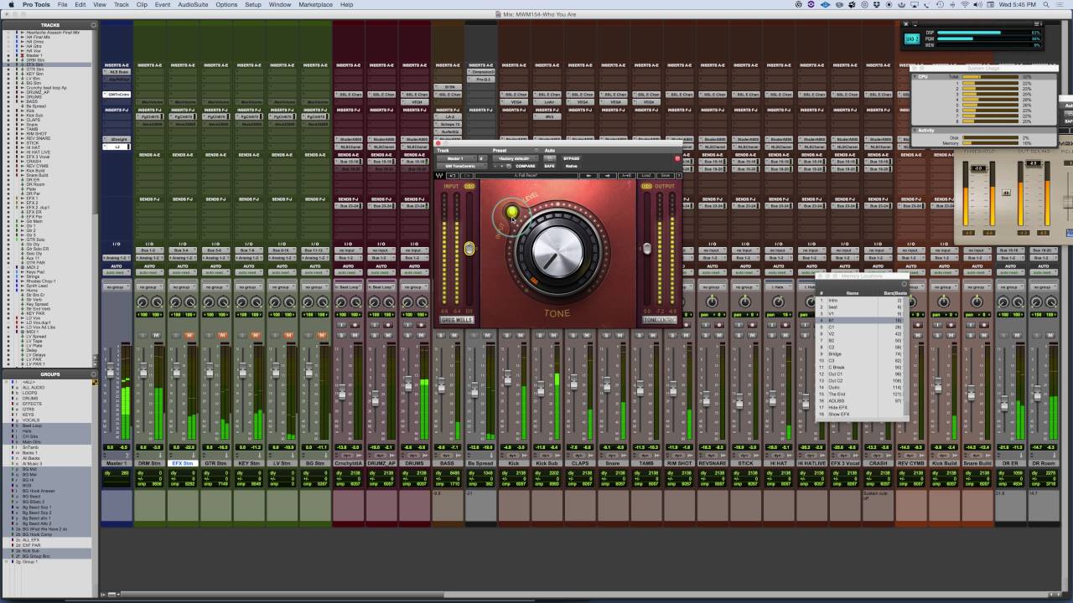Solo the CrnchyHA channel
This screenshot has width=1073, height=603.
click(341, 335)
